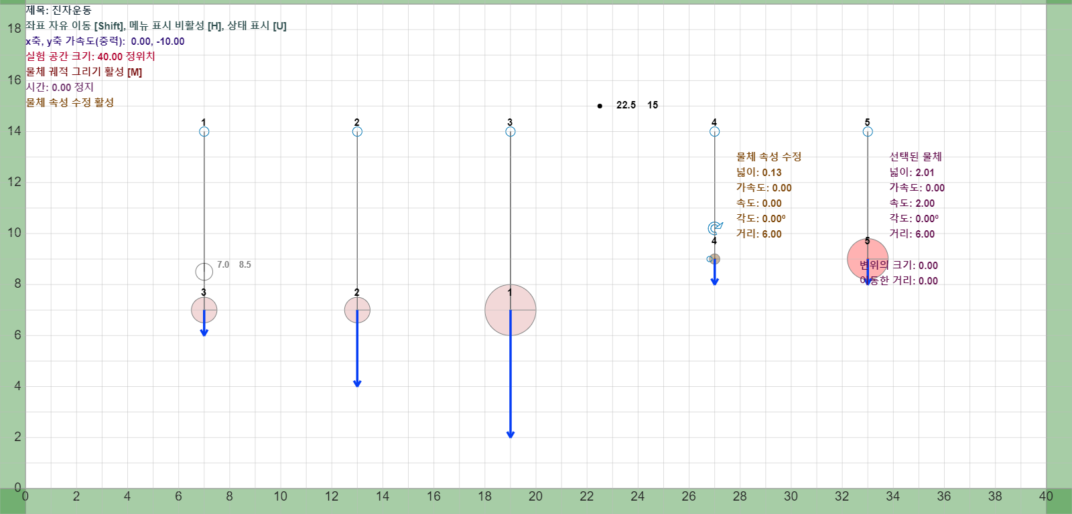This screenshot has width=1072, height=514.
Task: Click the velocity arrow tip of pendulum 1's bob
Action: 204,333
